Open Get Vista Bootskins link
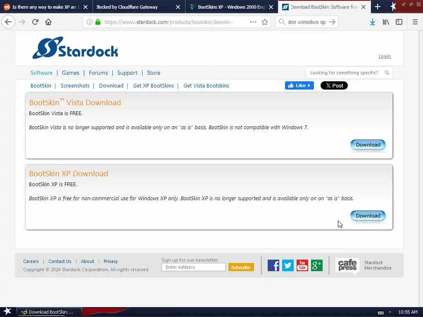The image size is (423, 317). point(206,86)
